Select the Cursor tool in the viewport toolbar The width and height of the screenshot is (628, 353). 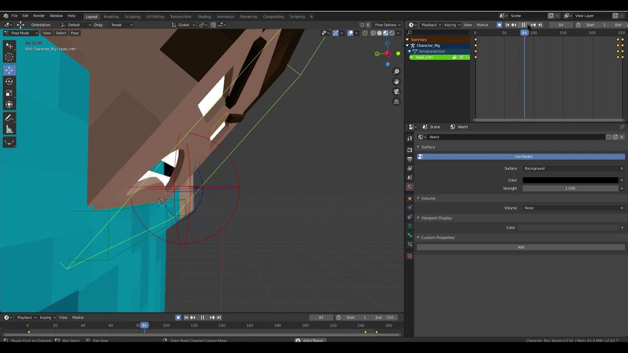[x=9, y=57]
